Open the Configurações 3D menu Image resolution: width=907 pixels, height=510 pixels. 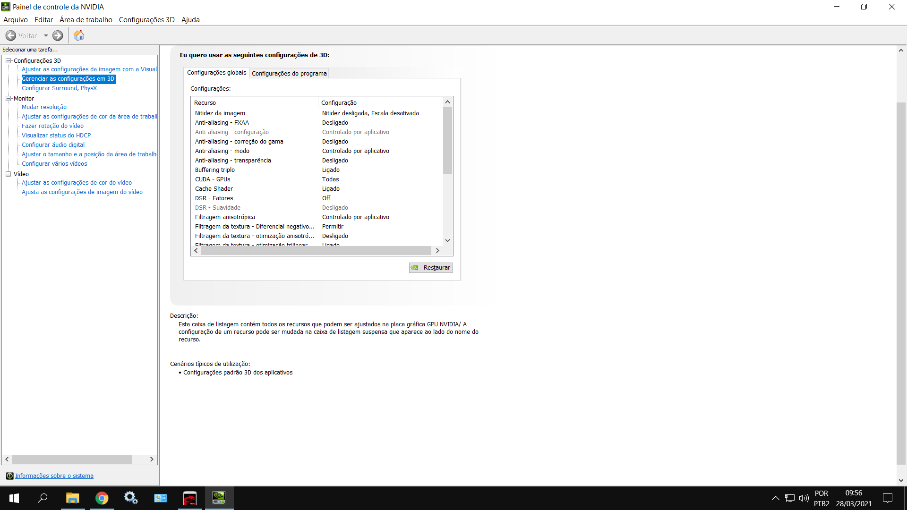(147, 20)
